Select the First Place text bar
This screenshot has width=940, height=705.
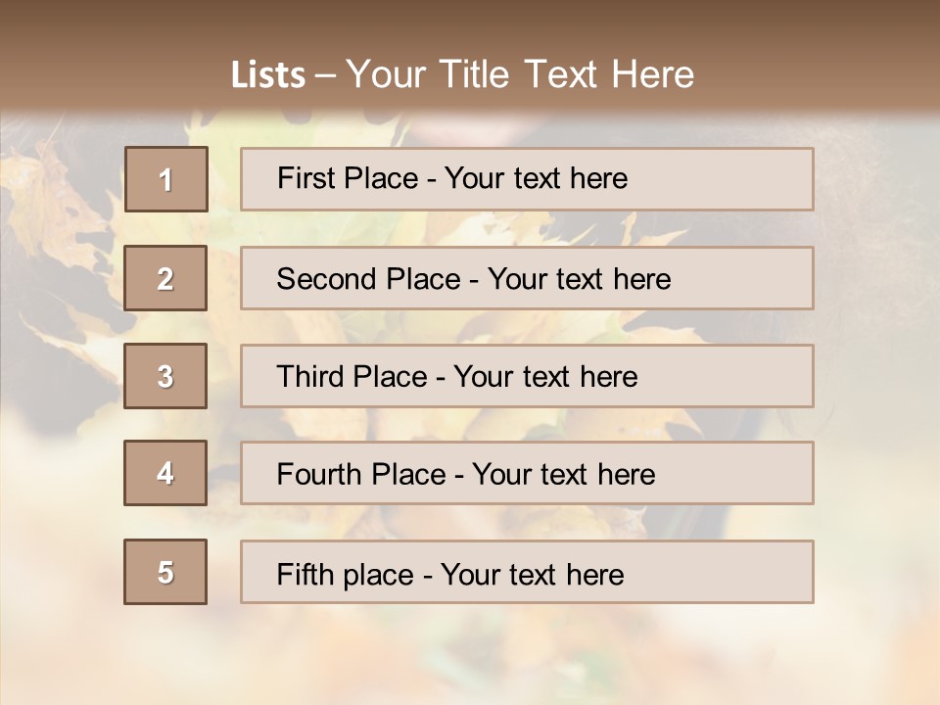pyautogui.click(x=527, y=179)
